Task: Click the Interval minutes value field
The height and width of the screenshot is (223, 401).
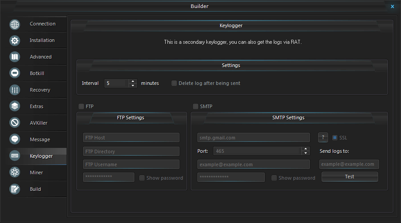Action: pyautogui.click(x=117, y=83)
